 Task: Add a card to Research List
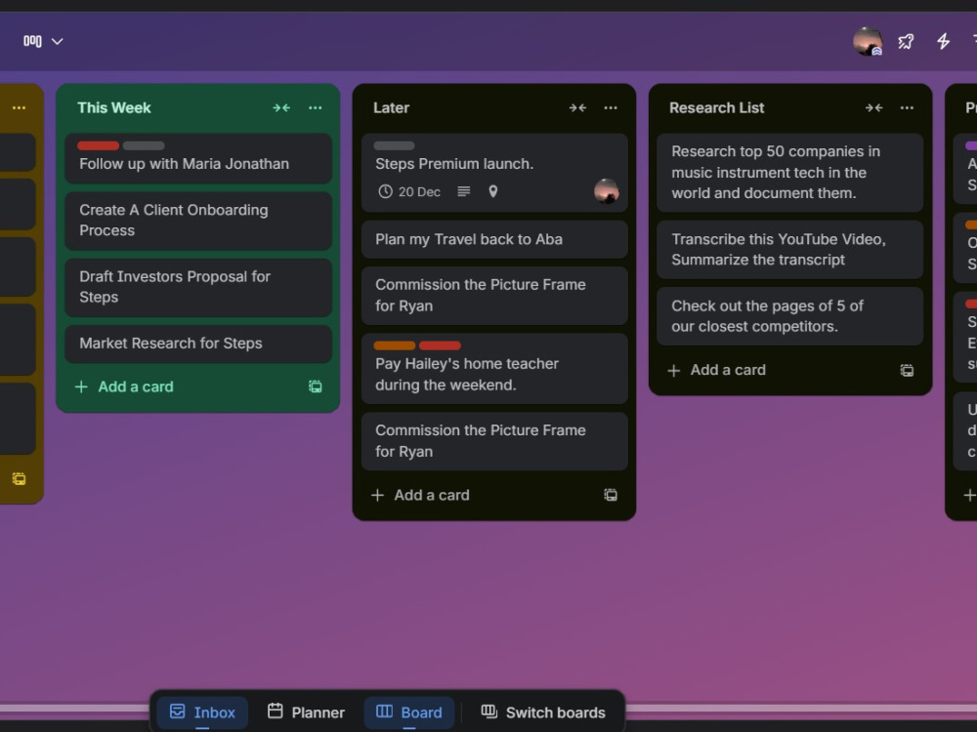tap(716, 370)
